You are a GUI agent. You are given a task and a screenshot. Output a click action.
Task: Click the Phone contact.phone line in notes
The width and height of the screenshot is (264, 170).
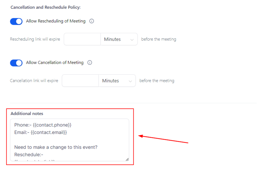[43, 125]
